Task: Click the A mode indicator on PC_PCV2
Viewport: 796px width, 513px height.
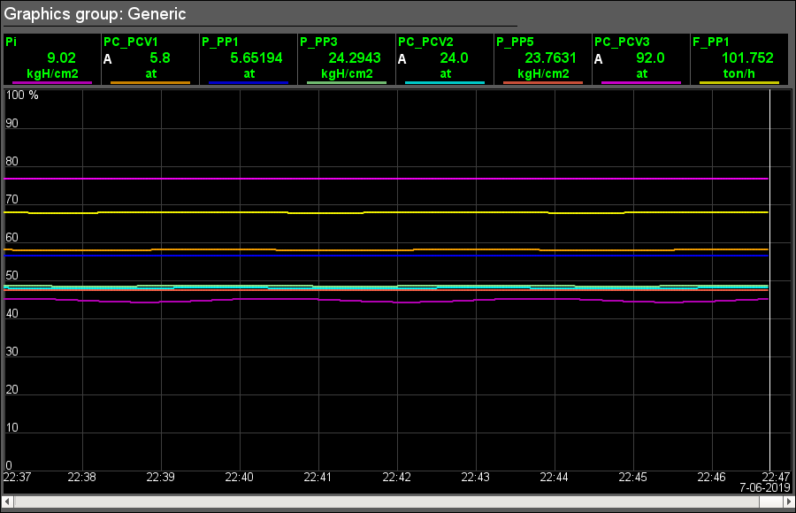Action: [402, 58]
